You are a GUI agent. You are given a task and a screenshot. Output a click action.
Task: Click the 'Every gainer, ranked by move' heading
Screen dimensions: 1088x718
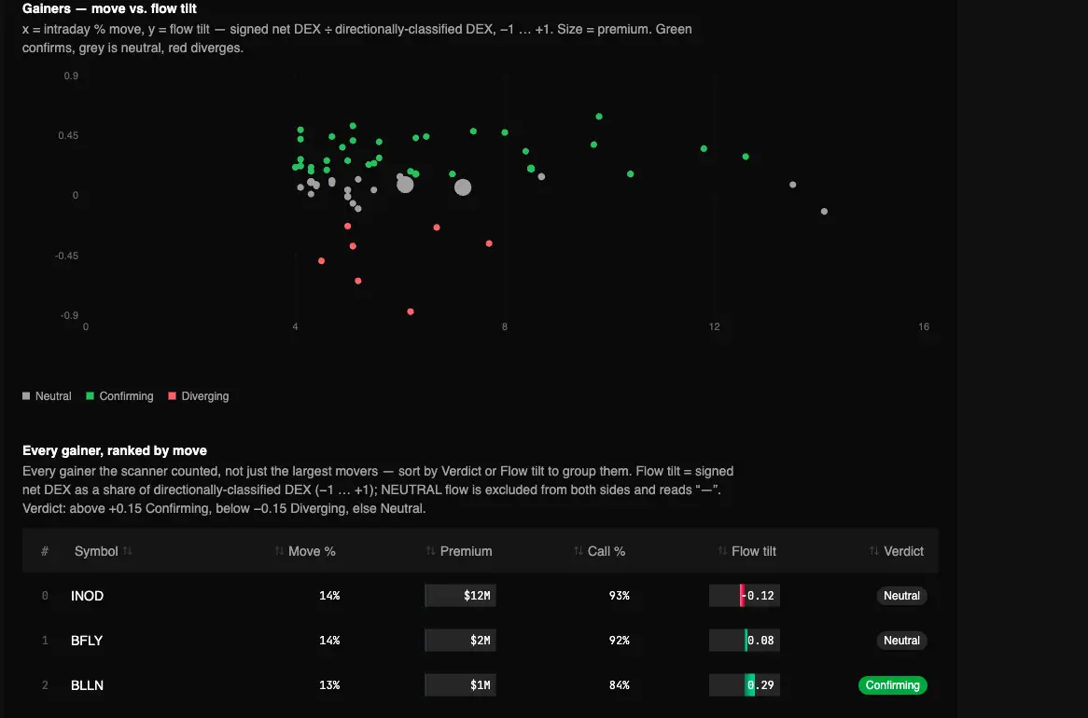click(x=115, y=451)
